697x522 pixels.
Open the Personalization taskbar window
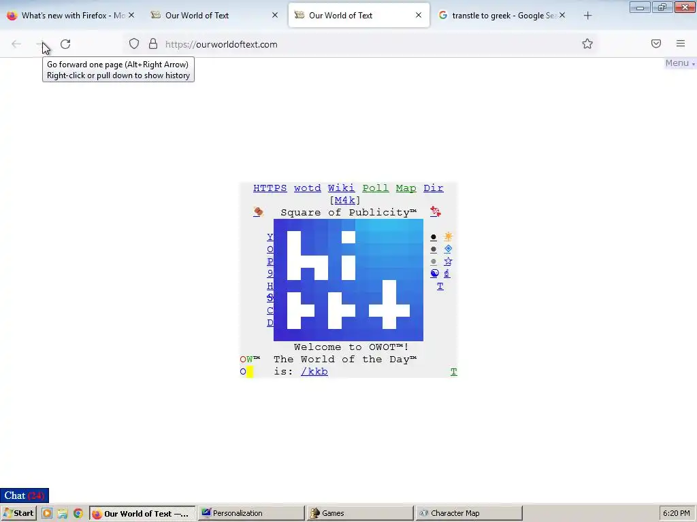point(251,513)
